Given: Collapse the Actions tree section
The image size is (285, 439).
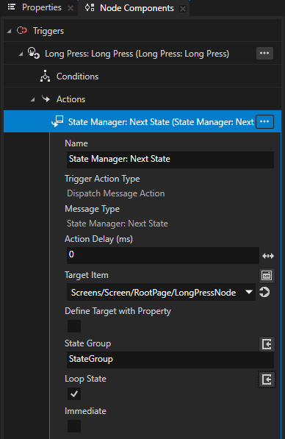Looking at the screenshot, I should [x=33, y=99].
